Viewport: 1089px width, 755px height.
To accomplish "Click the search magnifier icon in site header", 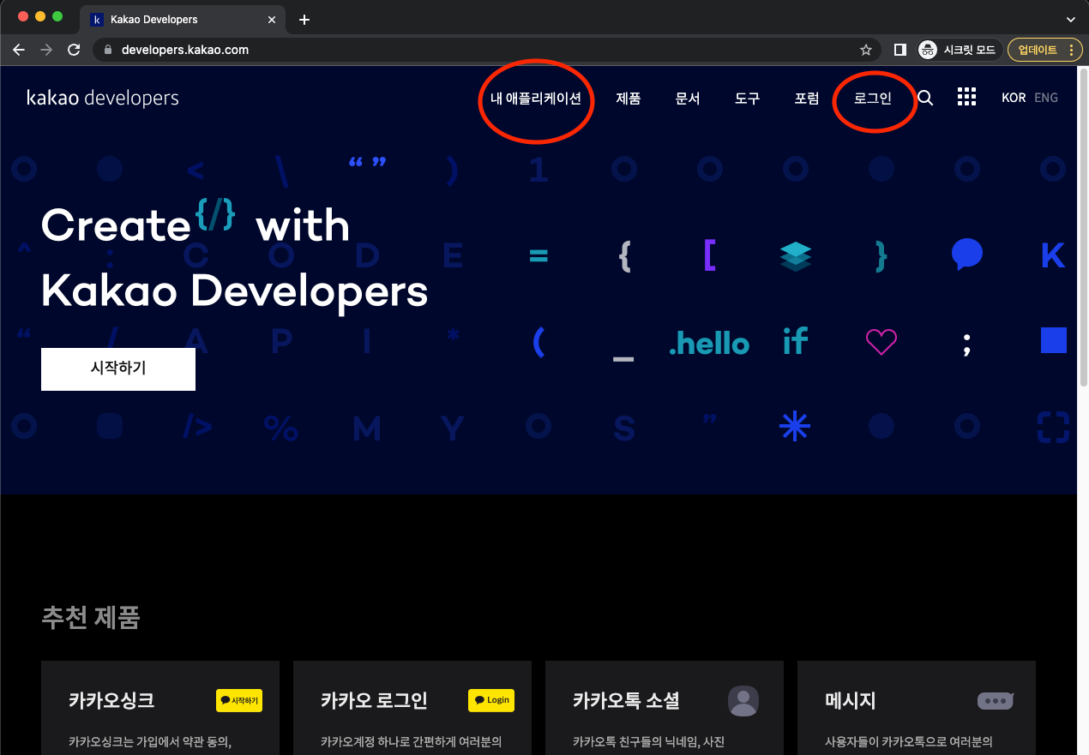I will [x=925, y=98].
